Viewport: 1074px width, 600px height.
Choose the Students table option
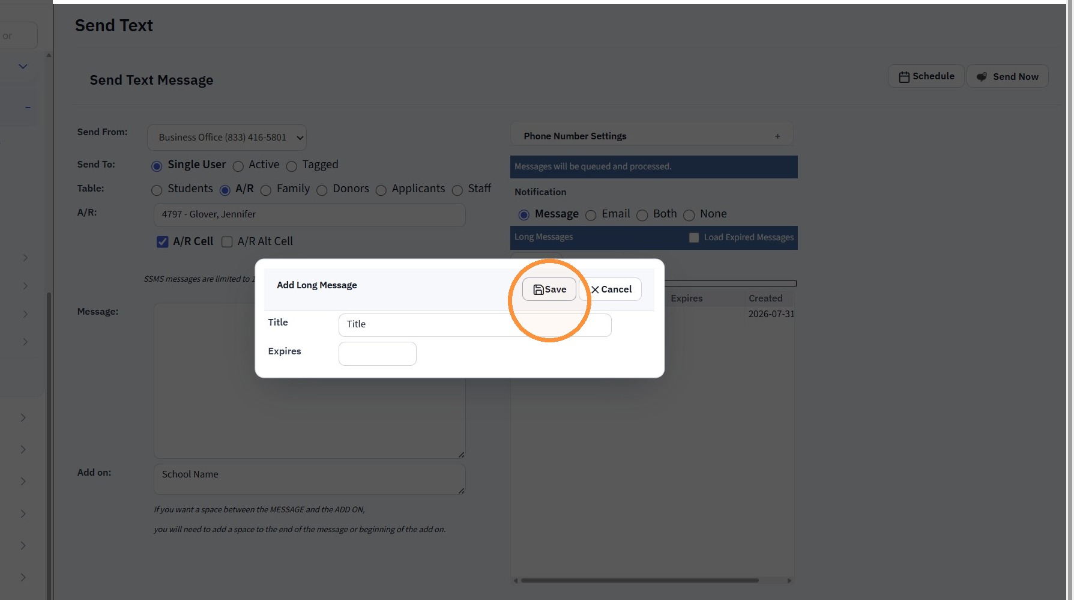[x=157, y=190]
